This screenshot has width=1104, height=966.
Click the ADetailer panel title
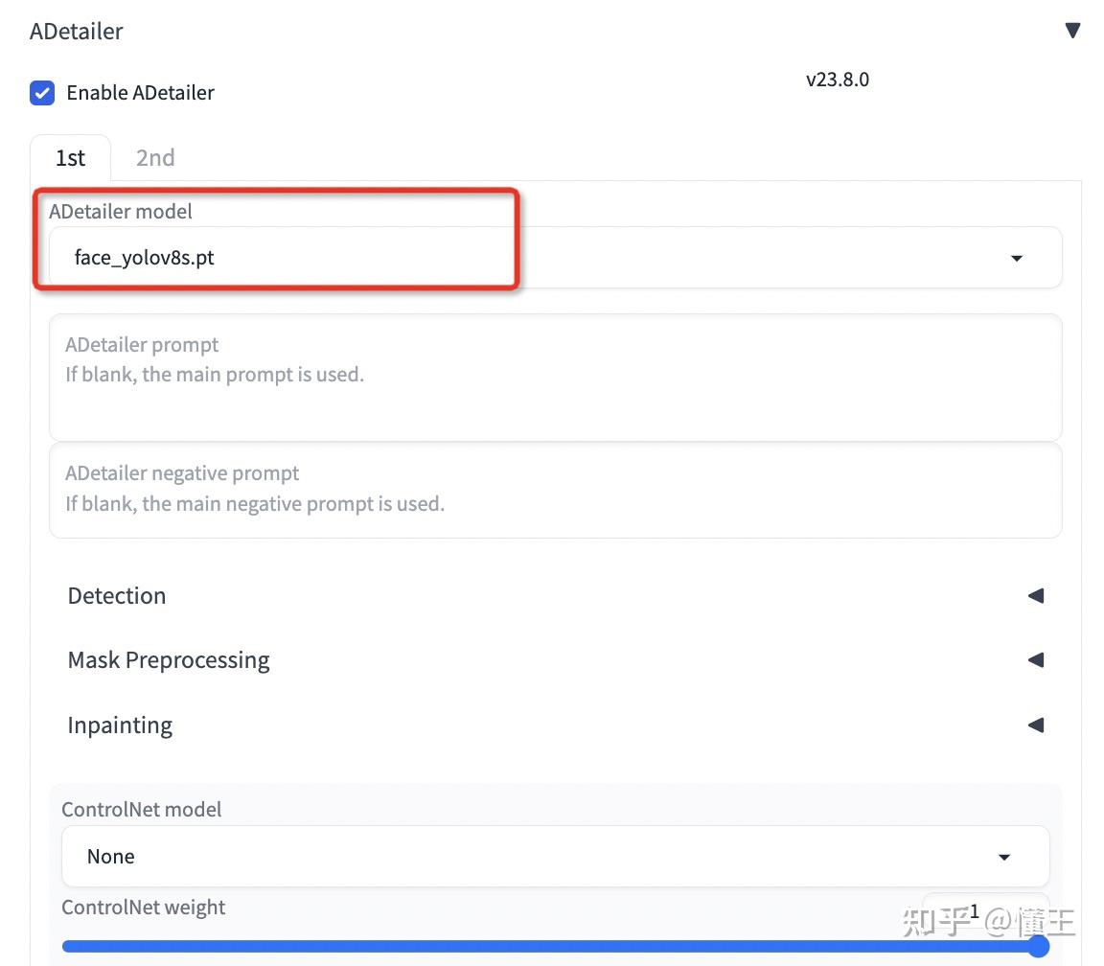pyautogui.click(x=77, y=31)
